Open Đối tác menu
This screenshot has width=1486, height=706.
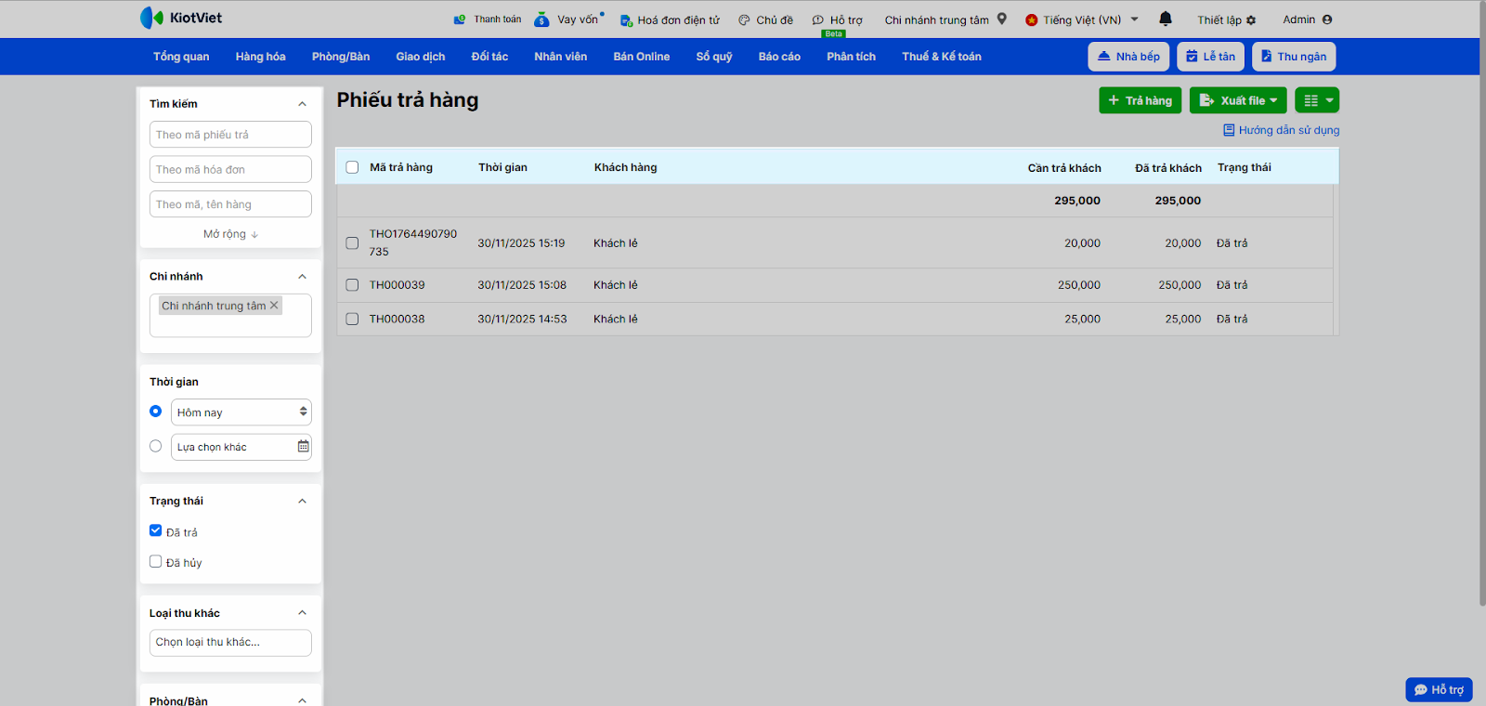coord(489,57)
